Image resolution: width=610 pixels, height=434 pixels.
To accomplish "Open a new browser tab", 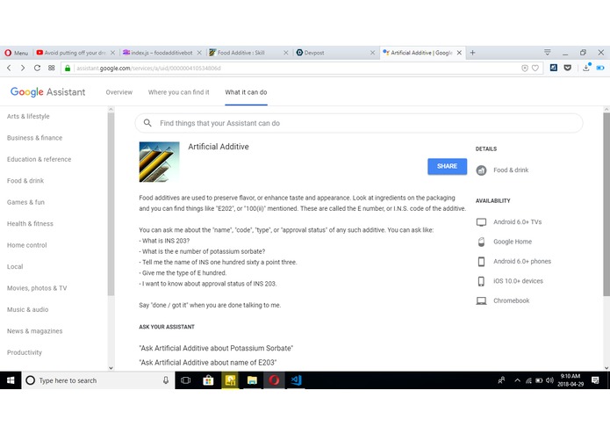I will tap(473, 53).
